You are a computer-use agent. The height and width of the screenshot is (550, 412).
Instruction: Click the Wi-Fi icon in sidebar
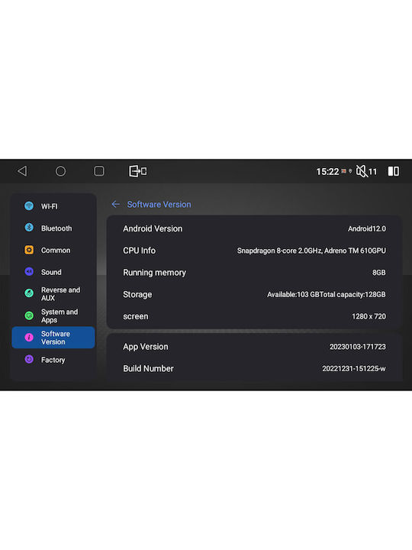pos(29,206)
